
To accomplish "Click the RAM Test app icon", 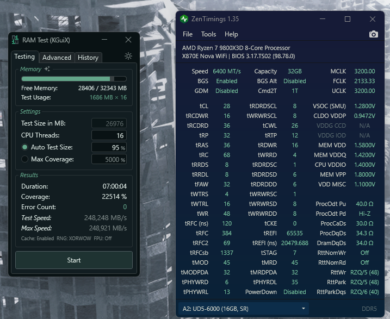I will [15, 40].
